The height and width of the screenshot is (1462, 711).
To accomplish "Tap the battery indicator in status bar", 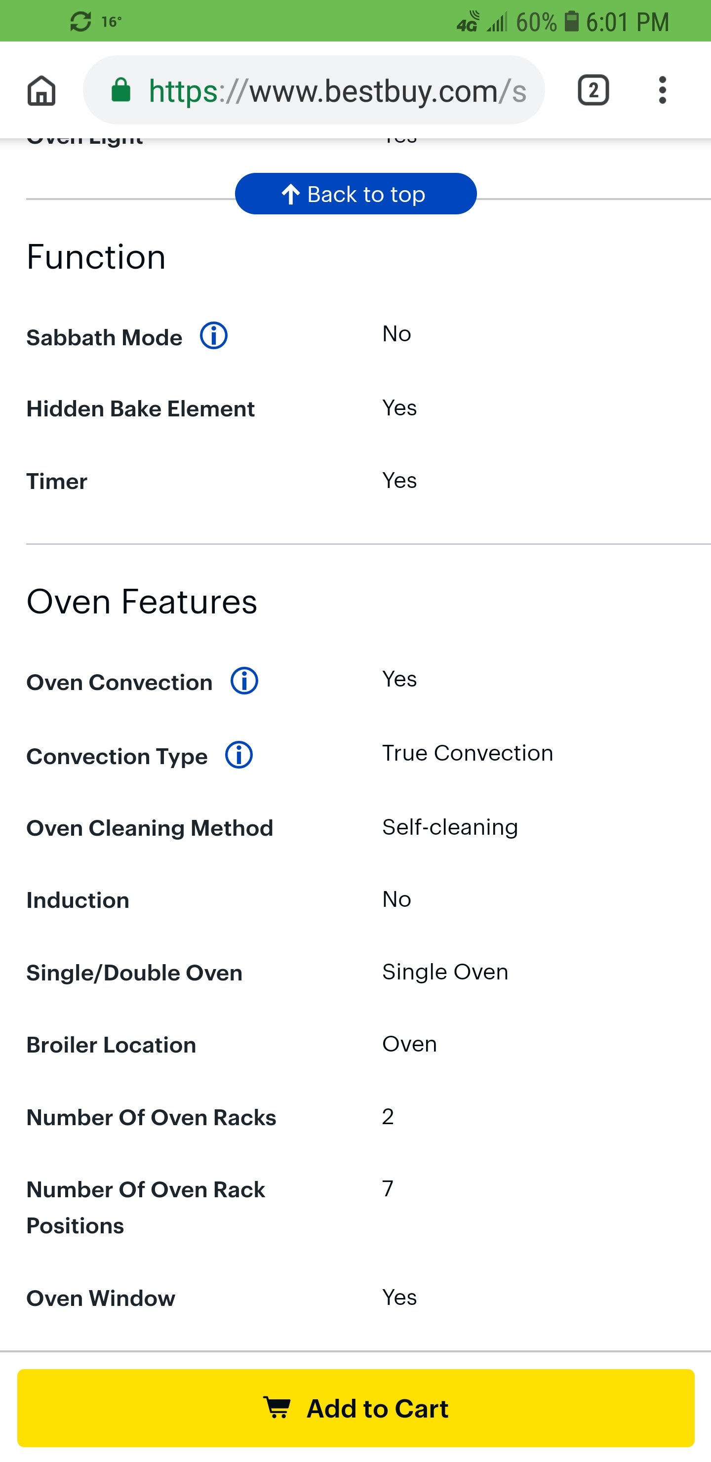I will [x=572, y=22].
